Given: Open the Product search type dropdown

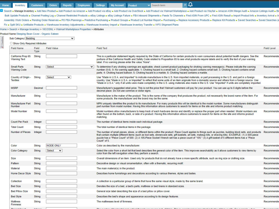Looking at the screenshot, I should pos(139,5).
